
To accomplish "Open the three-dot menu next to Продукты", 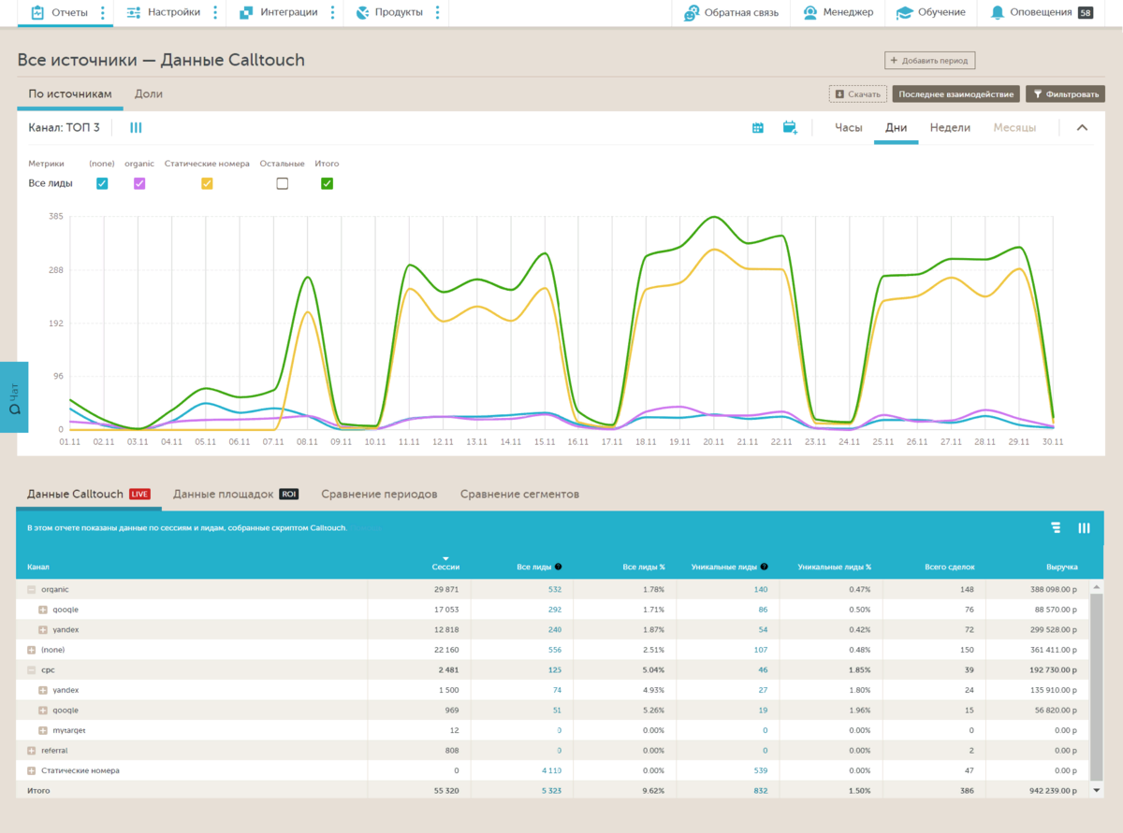I will pyautogui.click(x=437, y=12).
